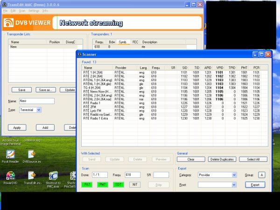Sort by the SID column header
The height and width of the screenshot is (210, 280).
[183, 68]
